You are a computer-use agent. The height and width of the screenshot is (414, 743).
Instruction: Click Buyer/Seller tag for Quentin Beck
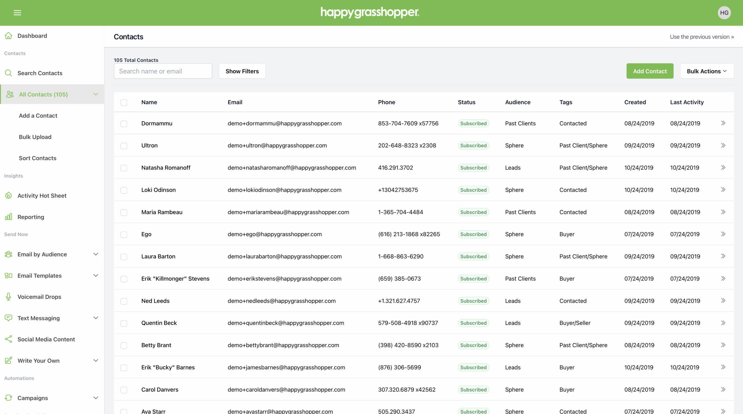tap(575, 323)
